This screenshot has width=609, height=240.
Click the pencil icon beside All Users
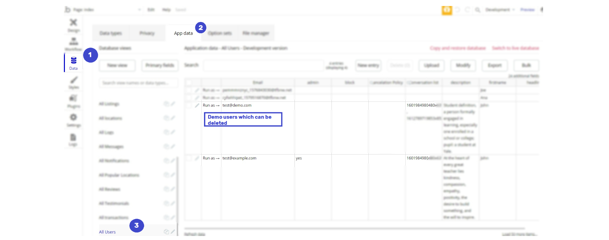tap(173, 232)
